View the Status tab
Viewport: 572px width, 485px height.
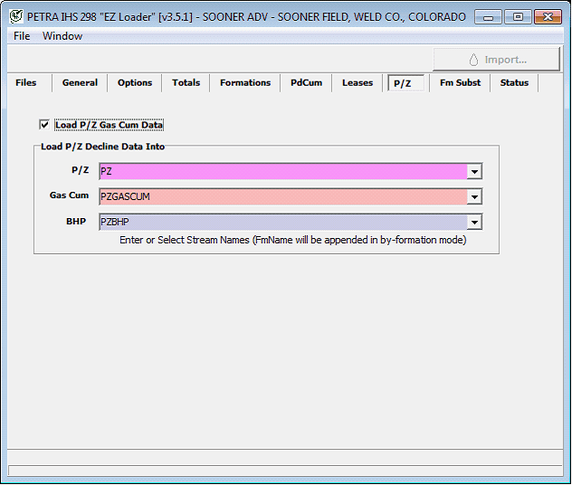(x=514, y=83)
